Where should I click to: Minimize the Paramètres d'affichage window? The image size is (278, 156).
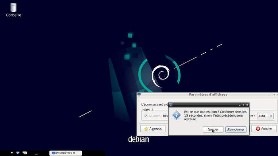(271, 95)
